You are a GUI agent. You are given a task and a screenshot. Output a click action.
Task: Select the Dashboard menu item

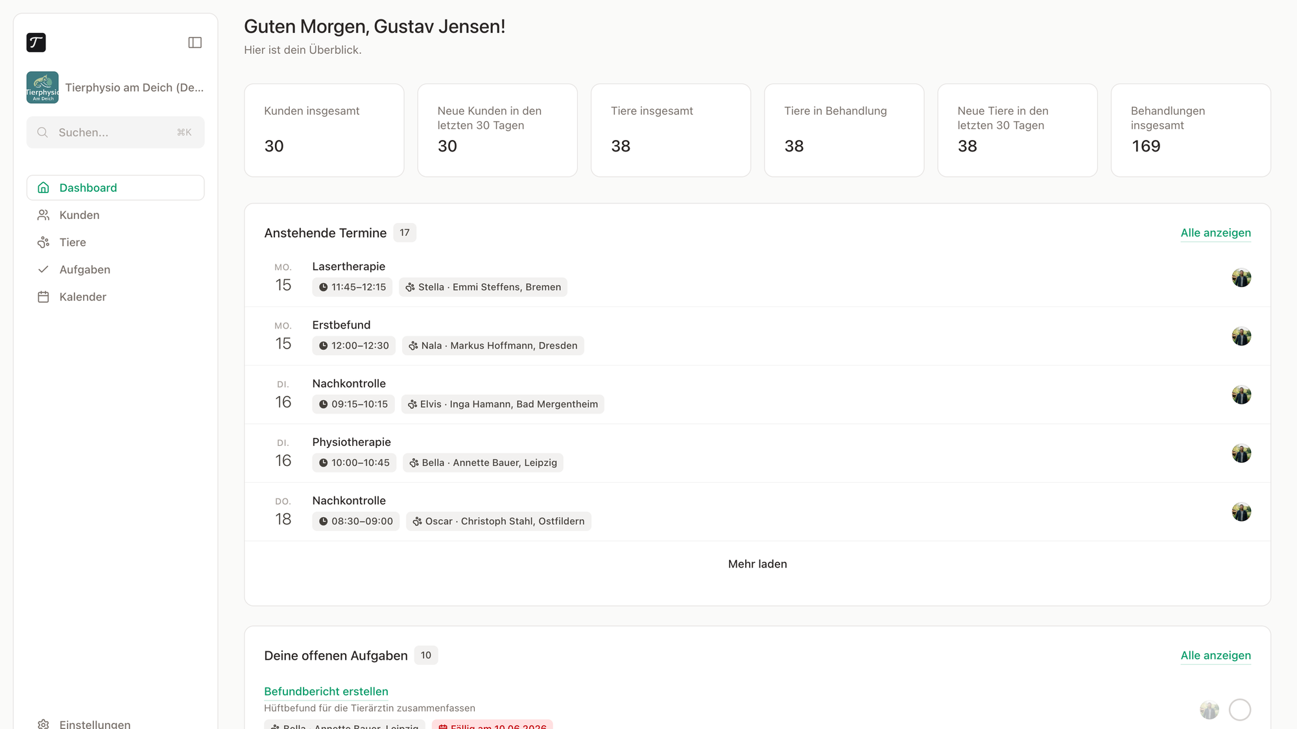click(x=115, y=188)
